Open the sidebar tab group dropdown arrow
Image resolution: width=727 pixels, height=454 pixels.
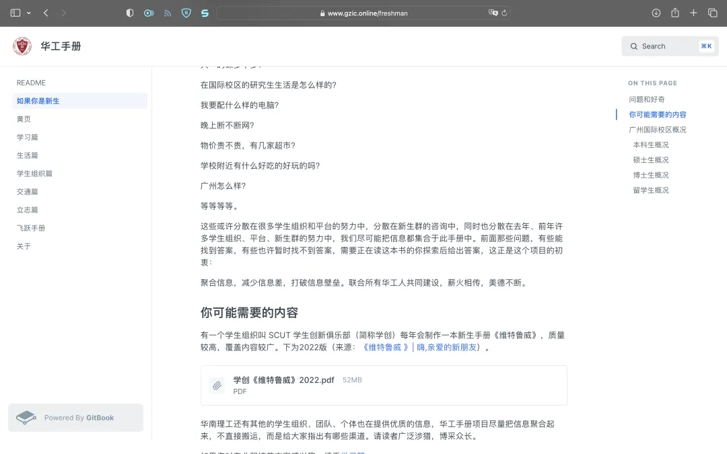point(28,13)
